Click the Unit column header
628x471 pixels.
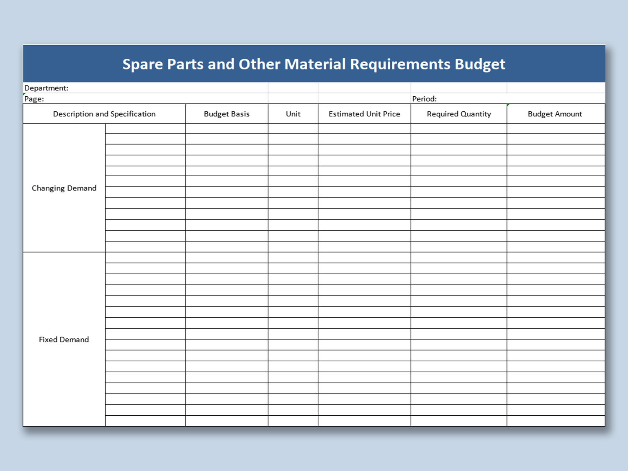coord(292,113)
